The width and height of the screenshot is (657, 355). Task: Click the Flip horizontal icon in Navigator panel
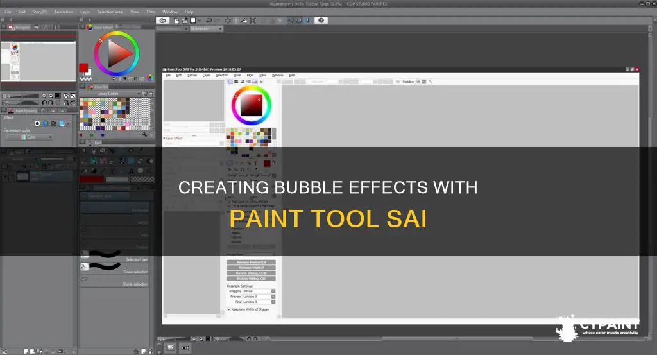[x=66, y=102]
